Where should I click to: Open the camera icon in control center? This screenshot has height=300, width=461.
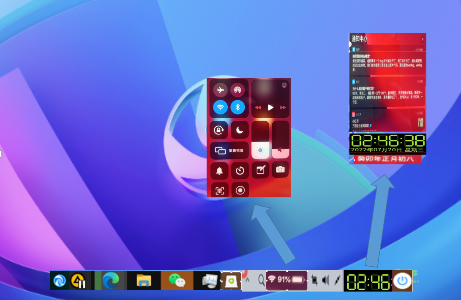280,169
